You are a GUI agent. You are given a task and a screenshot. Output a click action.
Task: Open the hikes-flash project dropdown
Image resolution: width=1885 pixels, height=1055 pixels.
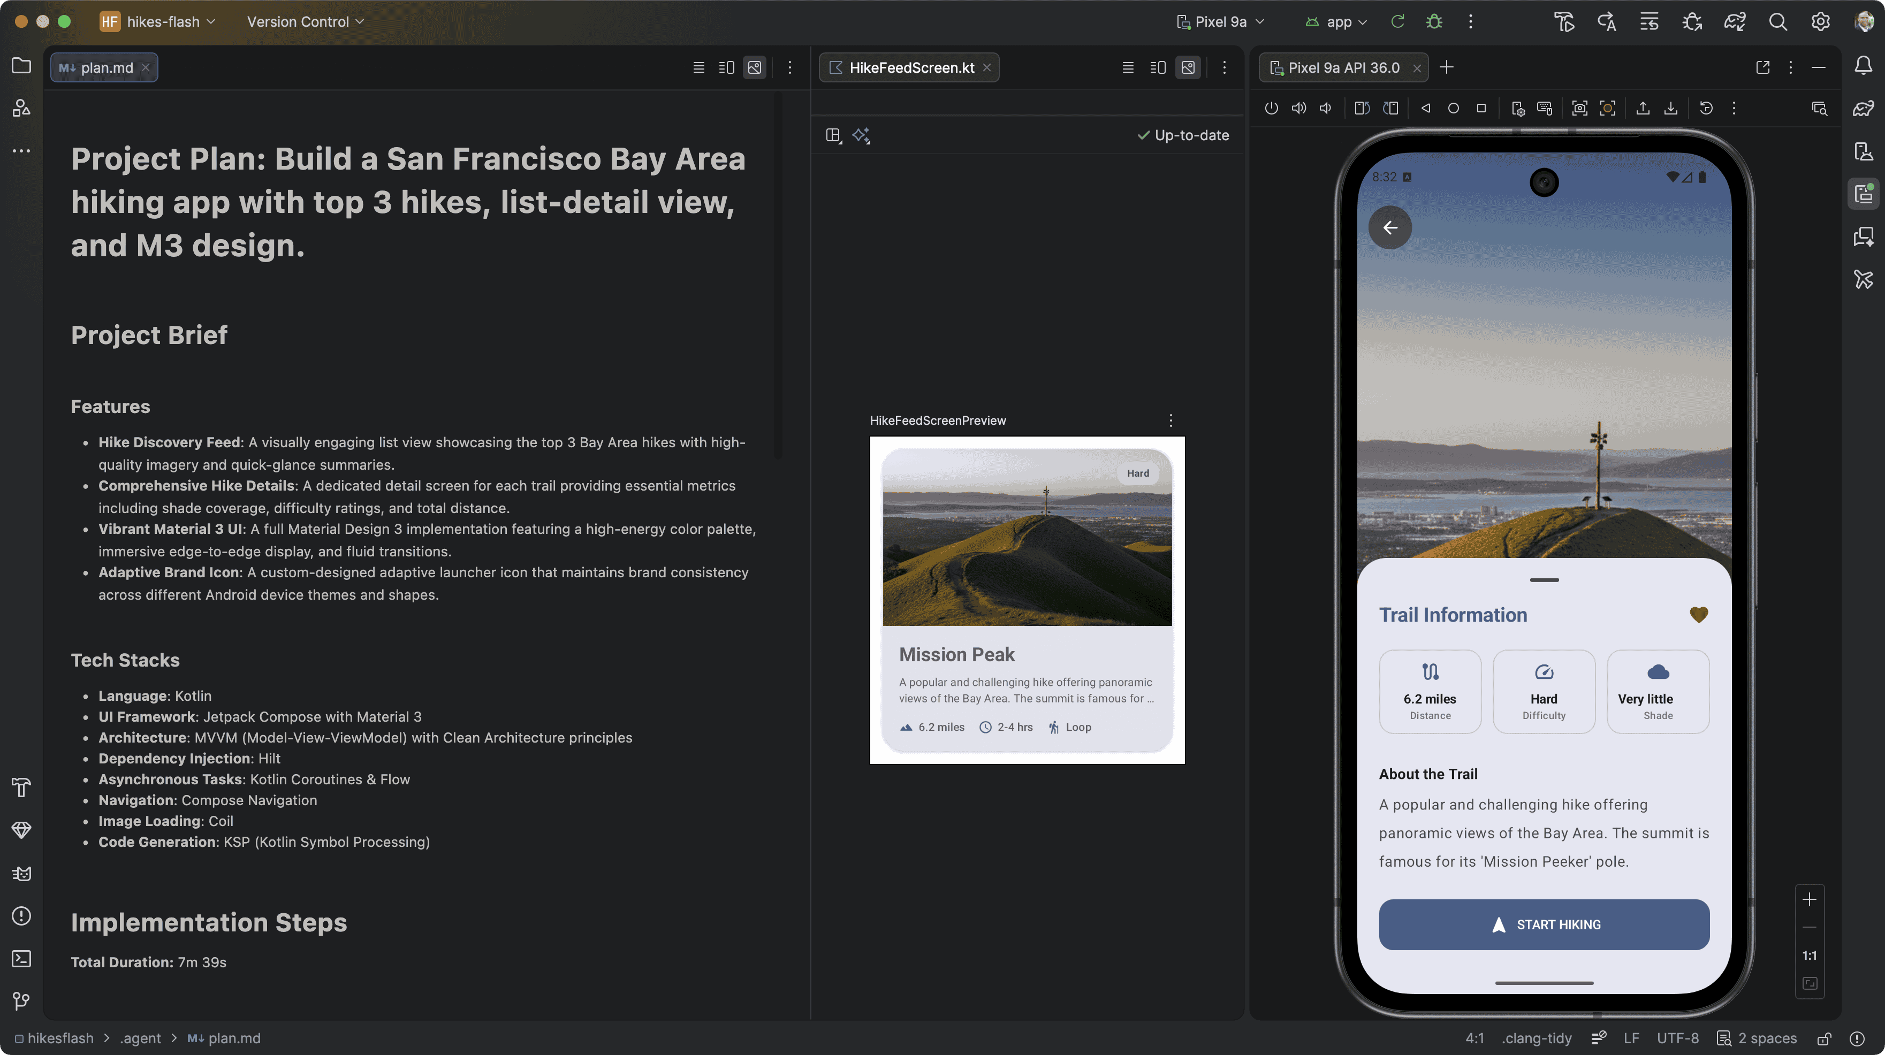tap(163, 22)
